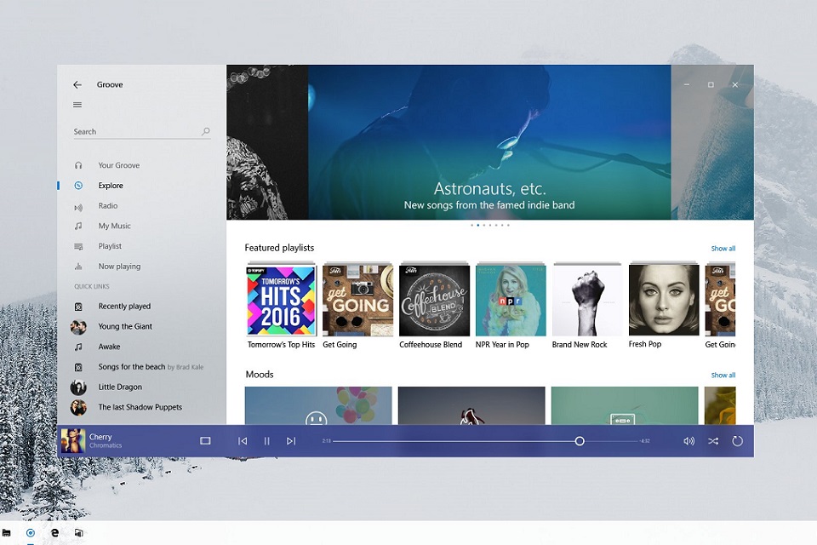Click the Cherry song title

point(100,437)
